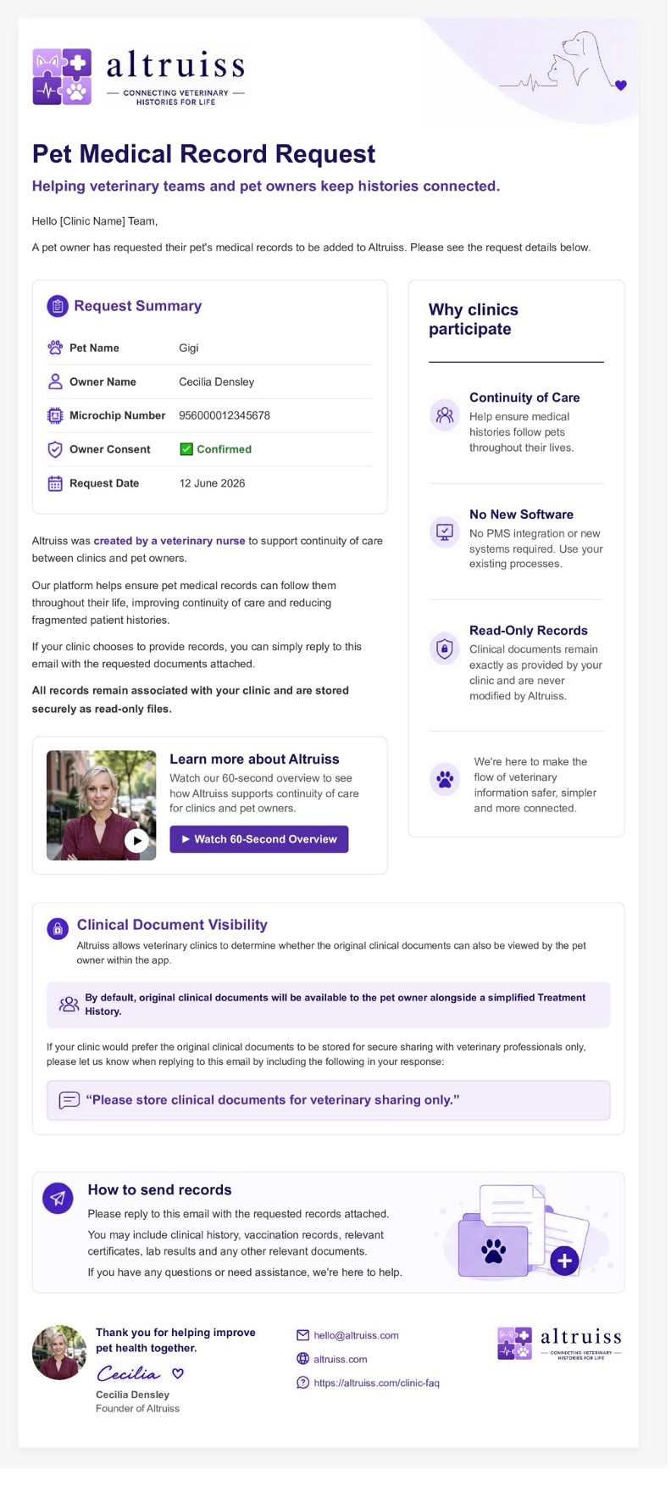Click the paw icon next to Pet Name
671x1492 pixels.
[55, 348]
